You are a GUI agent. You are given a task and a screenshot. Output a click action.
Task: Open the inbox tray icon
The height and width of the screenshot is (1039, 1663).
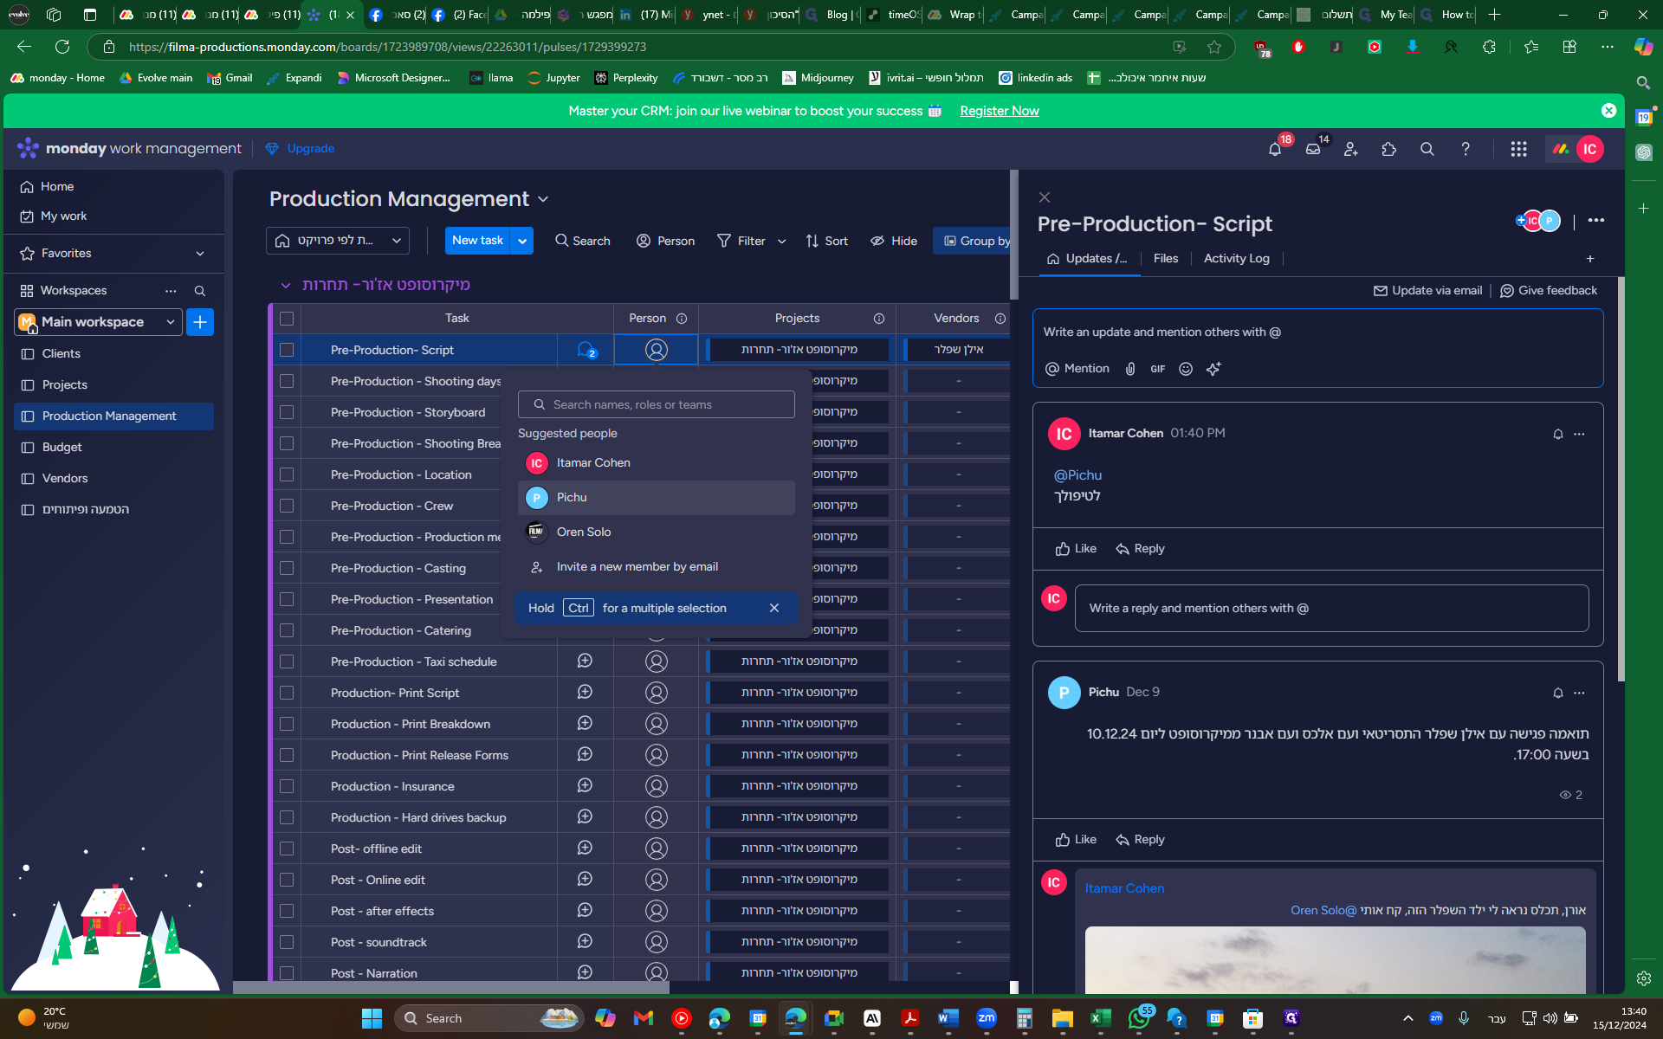tap(1313, 149)
